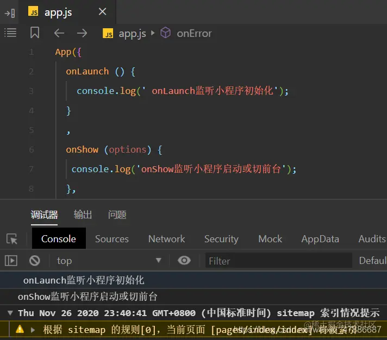
Task: Collapse the sitemap log group triangle
Action: (x=10, y=313)
